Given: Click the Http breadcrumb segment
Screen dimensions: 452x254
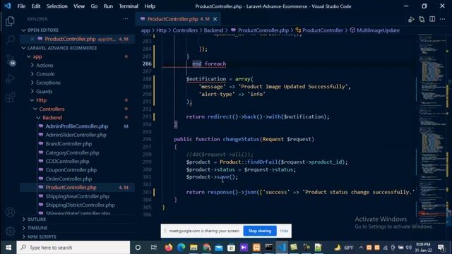Looking at the screenshot, I should [x=161, y=30].
